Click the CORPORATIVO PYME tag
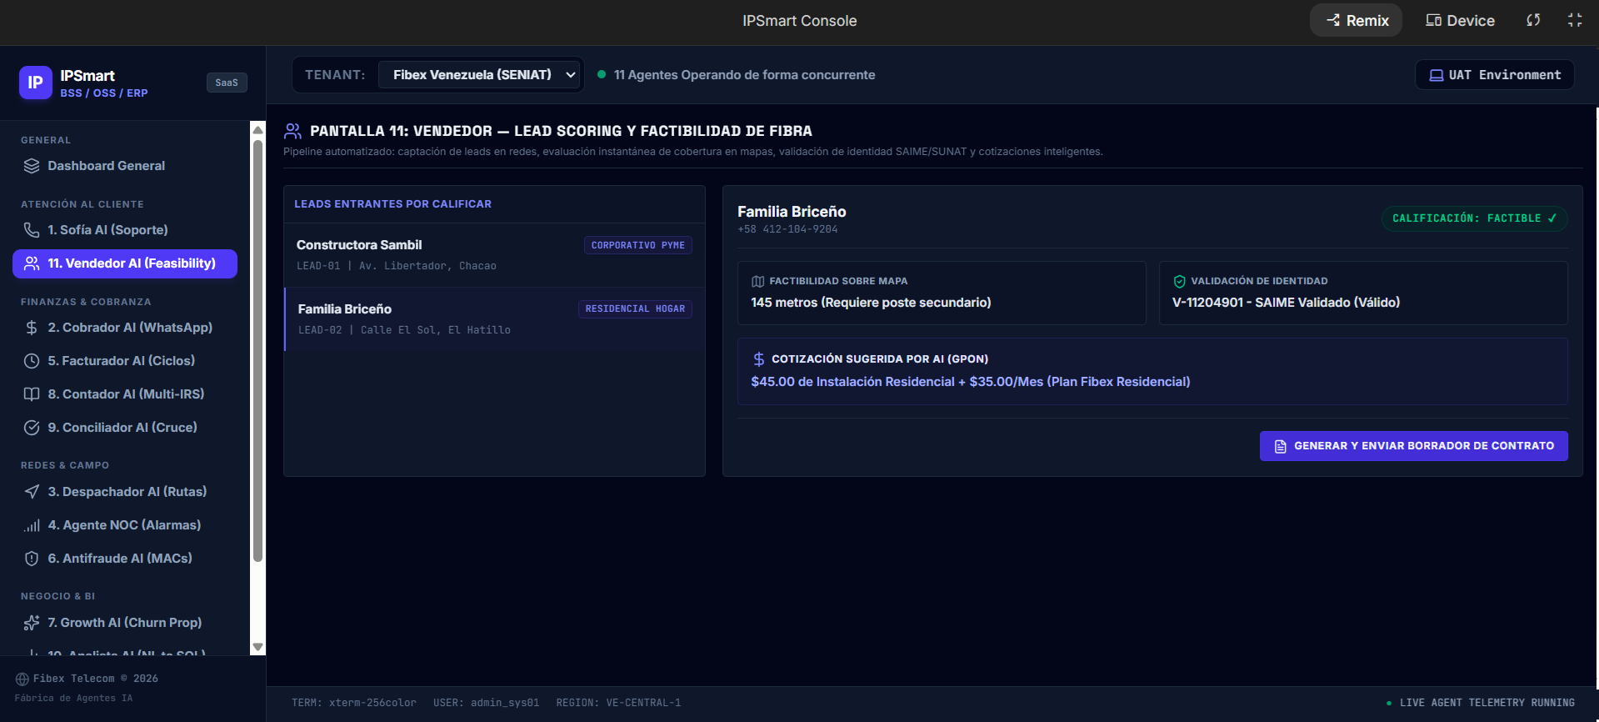The image size is (1599, 722). (638, 245)
